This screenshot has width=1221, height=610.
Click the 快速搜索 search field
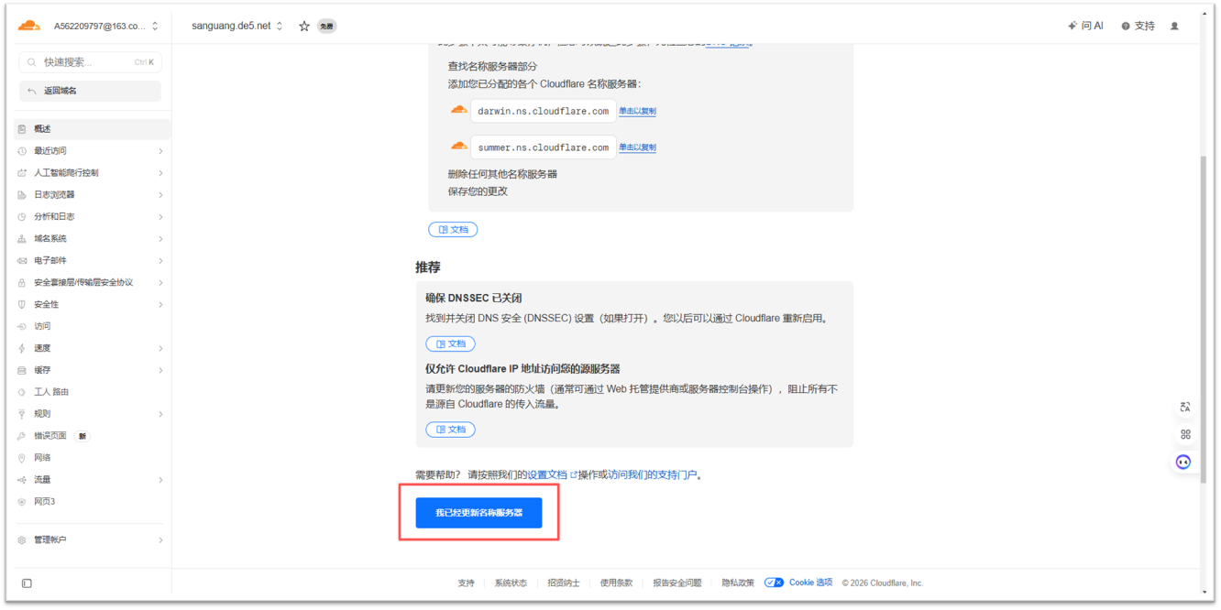(x=90, y=62)
